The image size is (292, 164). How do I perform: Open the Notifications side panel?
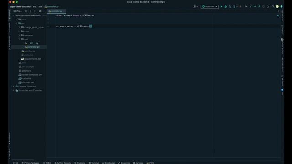(x=282, y=65)
